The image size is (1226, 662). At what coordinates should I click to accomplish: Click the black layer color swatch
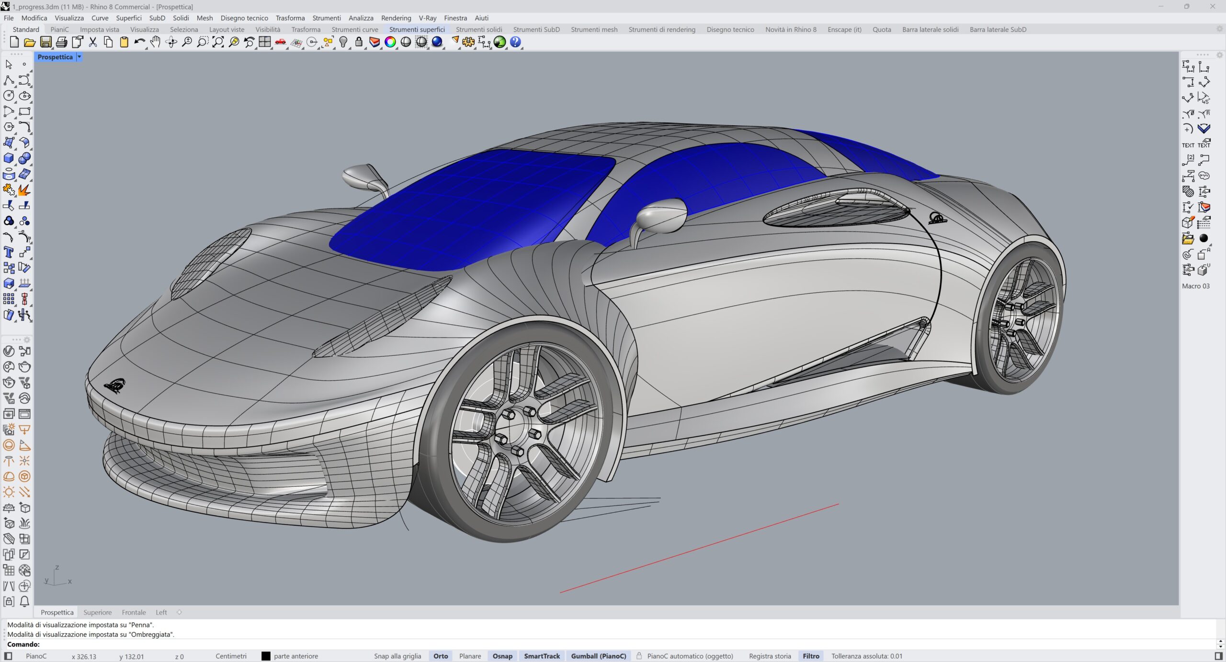[266, 656]
